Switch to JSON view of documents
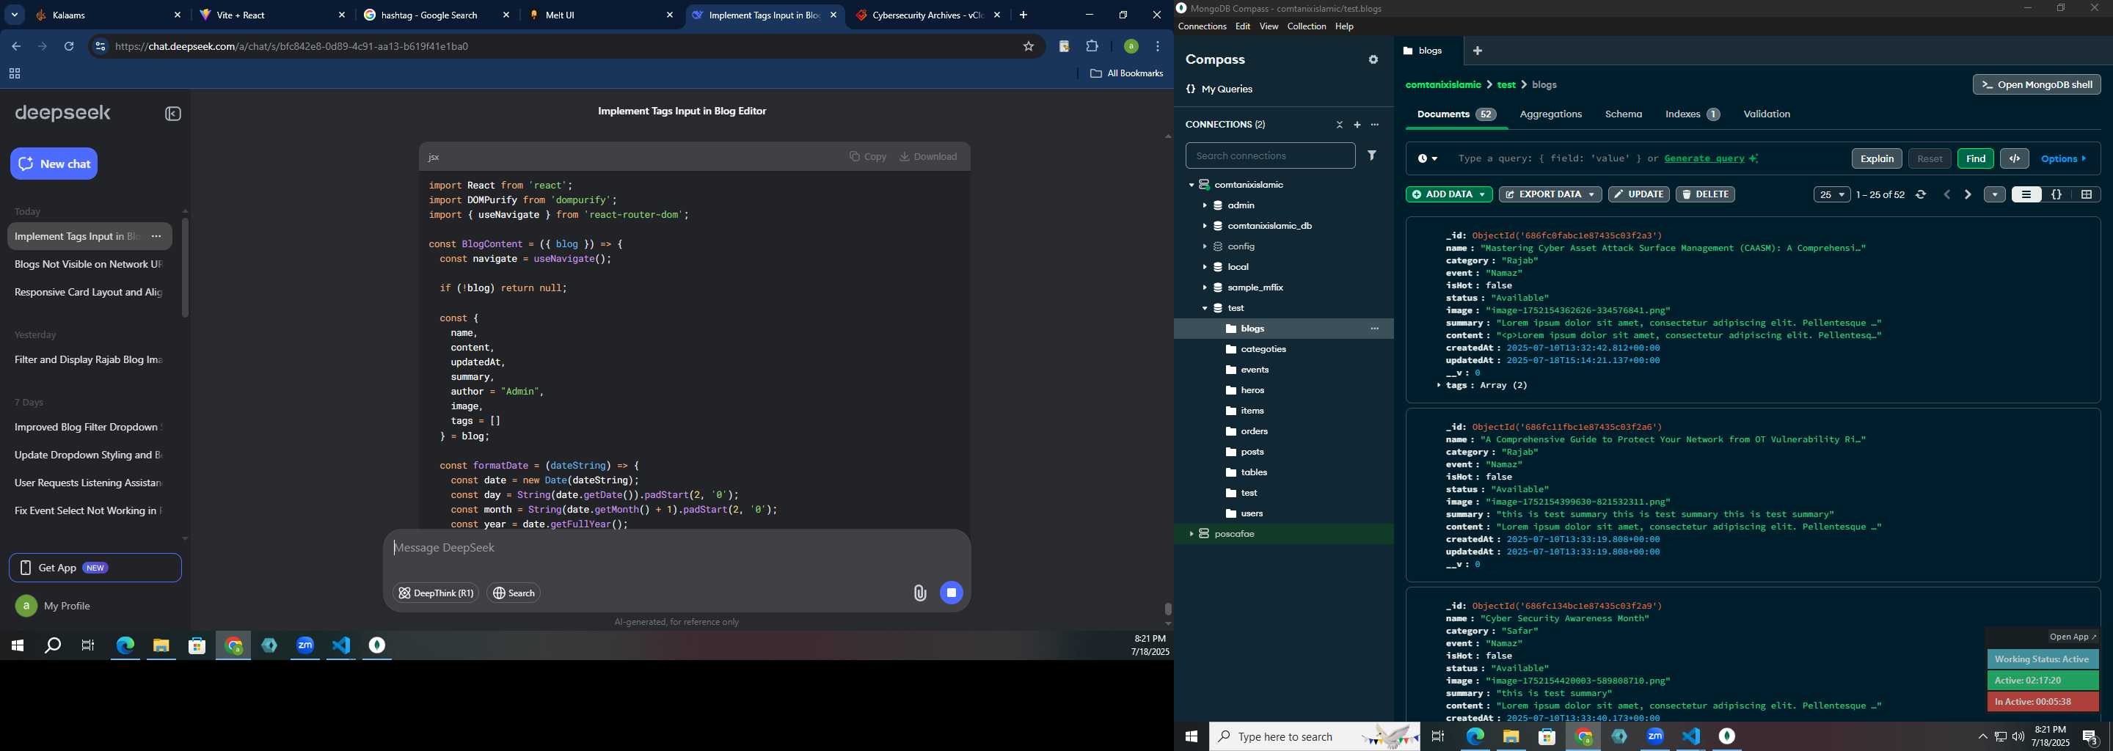Viewport: 2113px width, 751px height. click(x=2056, y=194)
